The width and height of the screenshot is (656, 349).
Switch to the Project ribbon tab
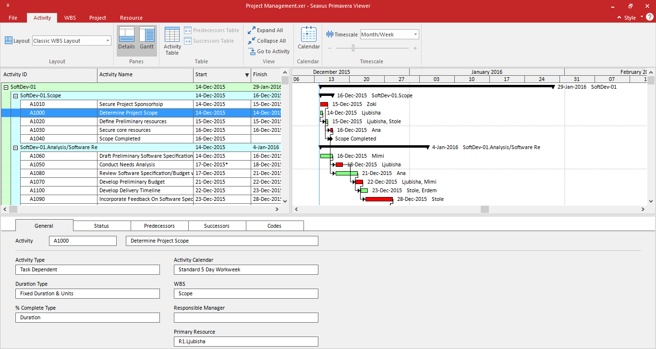(97, 18)
